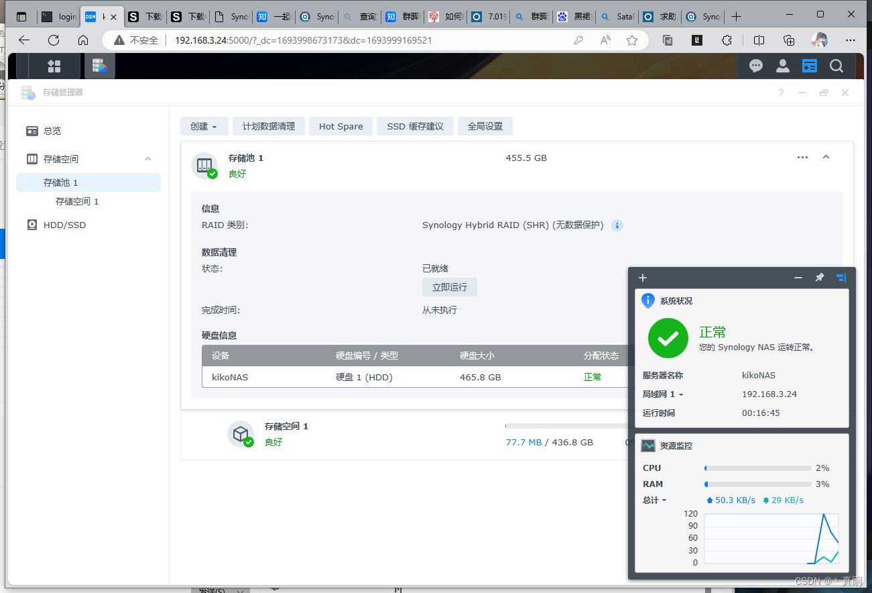Click the 存储空间 1 volume cube icon
This screenshot has width=872, height=593.
click(x=241, y=434)
